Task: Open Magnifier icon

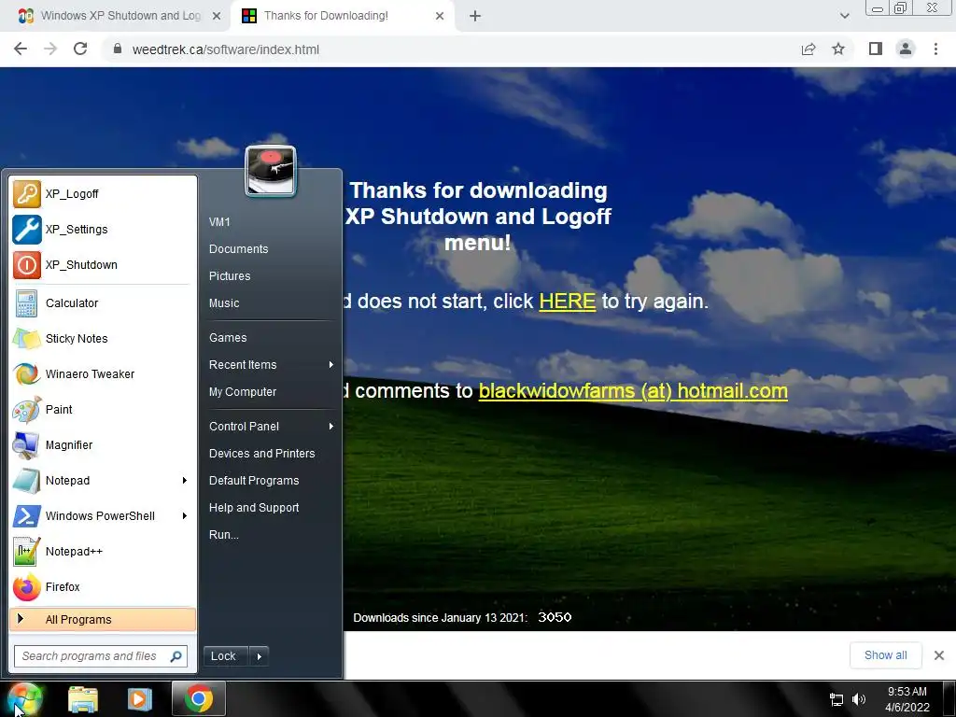Action: 27,445
